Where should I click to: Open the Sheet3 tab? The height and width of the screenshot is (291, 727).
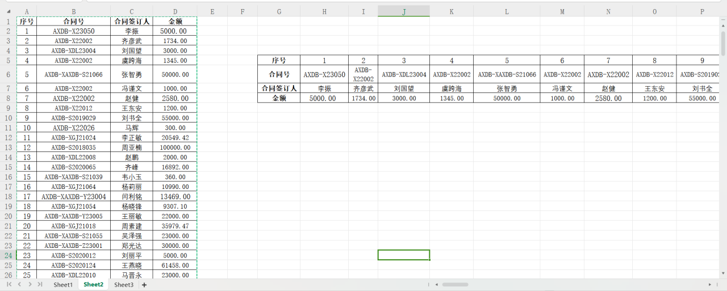(124, 285)
